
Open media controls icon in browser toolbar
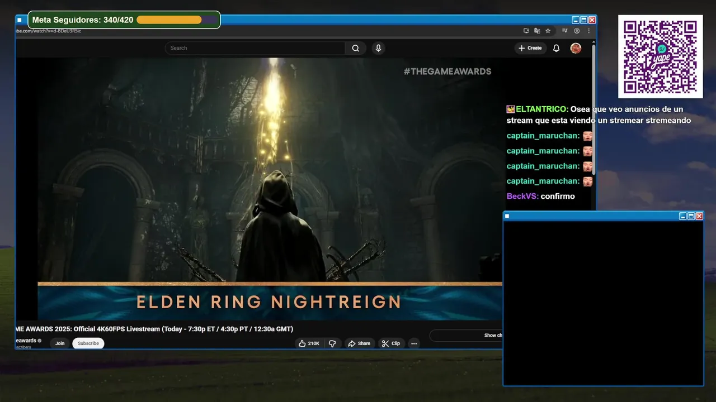point(565,31)
